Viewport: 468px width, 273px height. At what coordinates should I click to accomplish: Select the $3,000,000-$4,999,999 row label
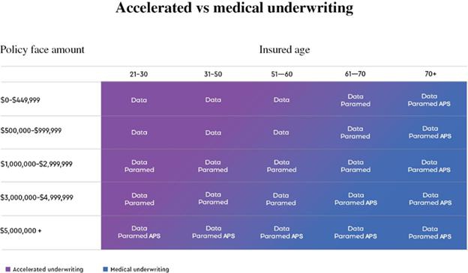tap(37, 197)
